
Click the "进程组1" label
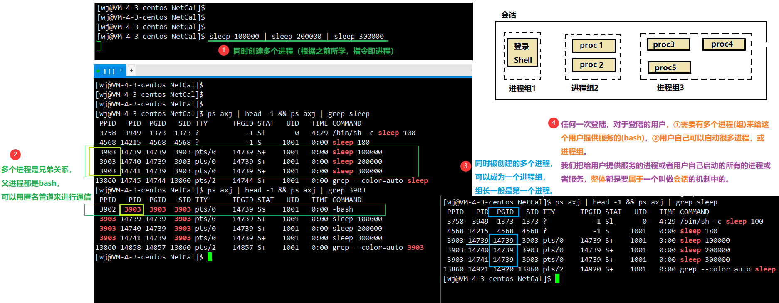pos(522,89)
